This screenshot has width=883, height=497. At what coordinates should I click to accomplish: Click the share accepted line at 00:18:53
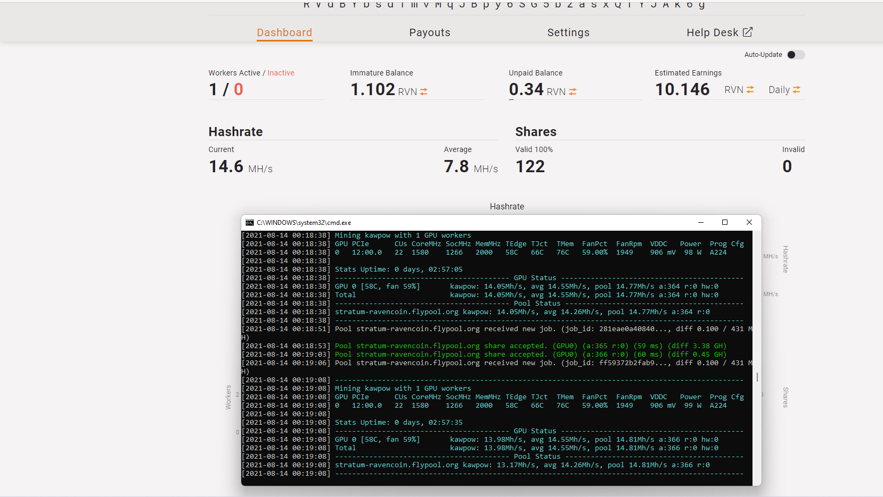point(485,346)
